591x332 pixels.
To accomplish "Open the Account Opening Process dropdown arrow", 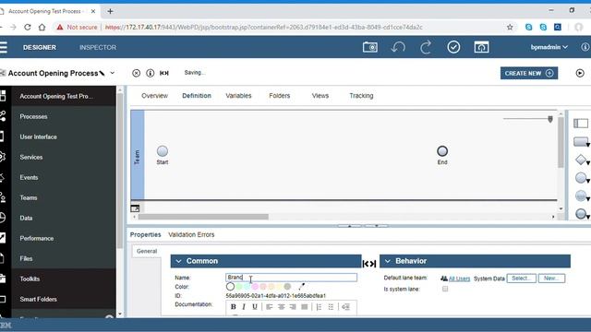I will (113, 73).
